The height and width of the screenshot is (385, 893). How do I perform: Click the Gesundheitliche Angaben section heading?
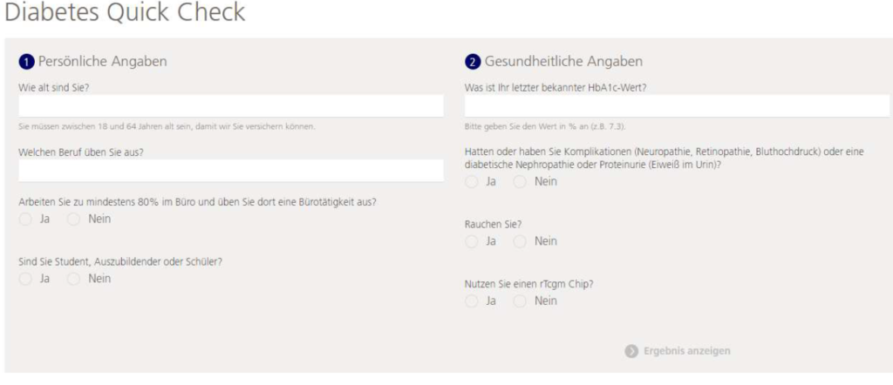(564, 62)
